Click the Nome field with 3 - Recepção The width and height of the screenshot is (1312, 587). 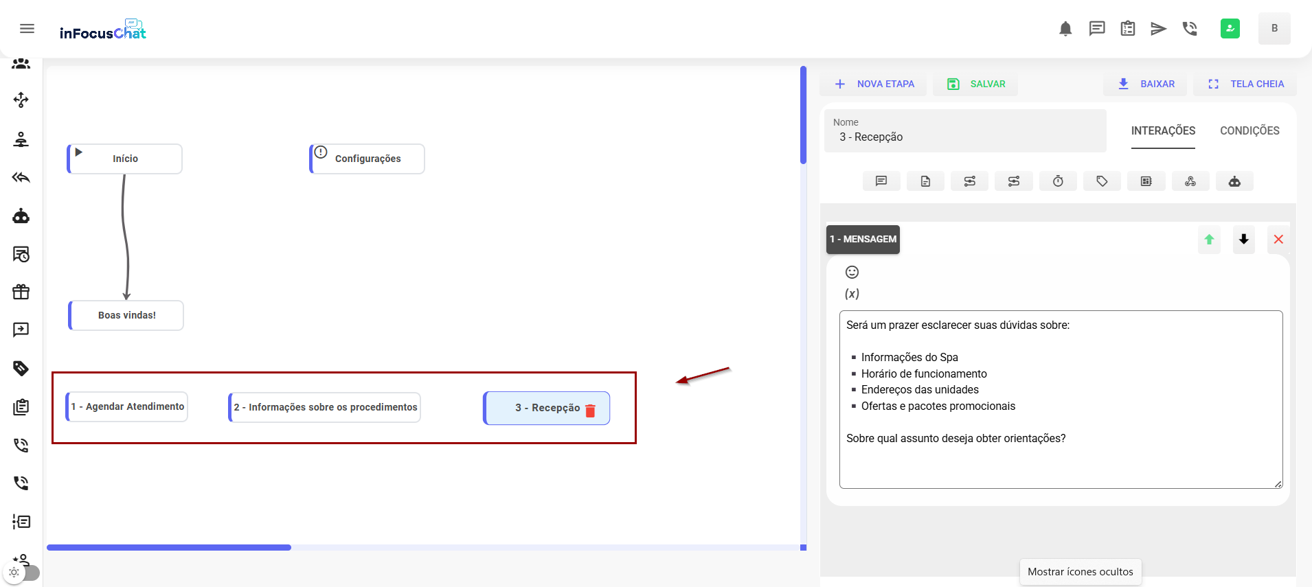964,137
